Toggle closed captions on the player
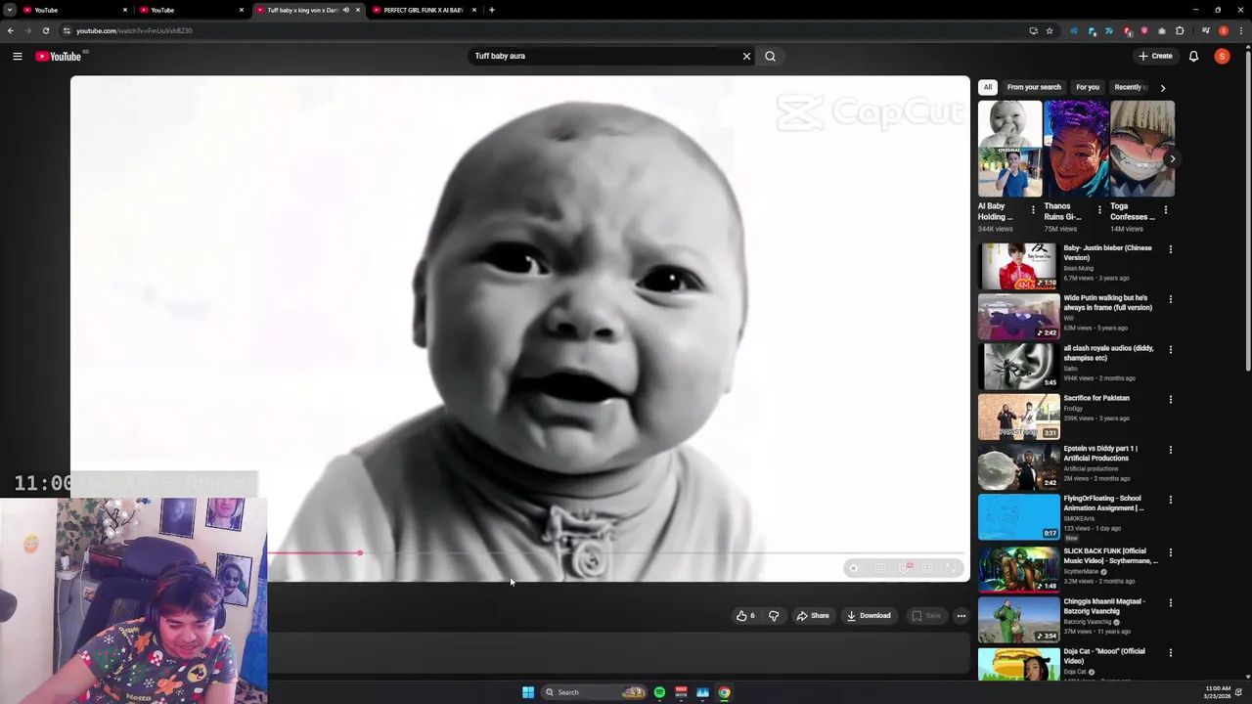The width and height of the screenshot is (1252, 704). coord(879,568)
